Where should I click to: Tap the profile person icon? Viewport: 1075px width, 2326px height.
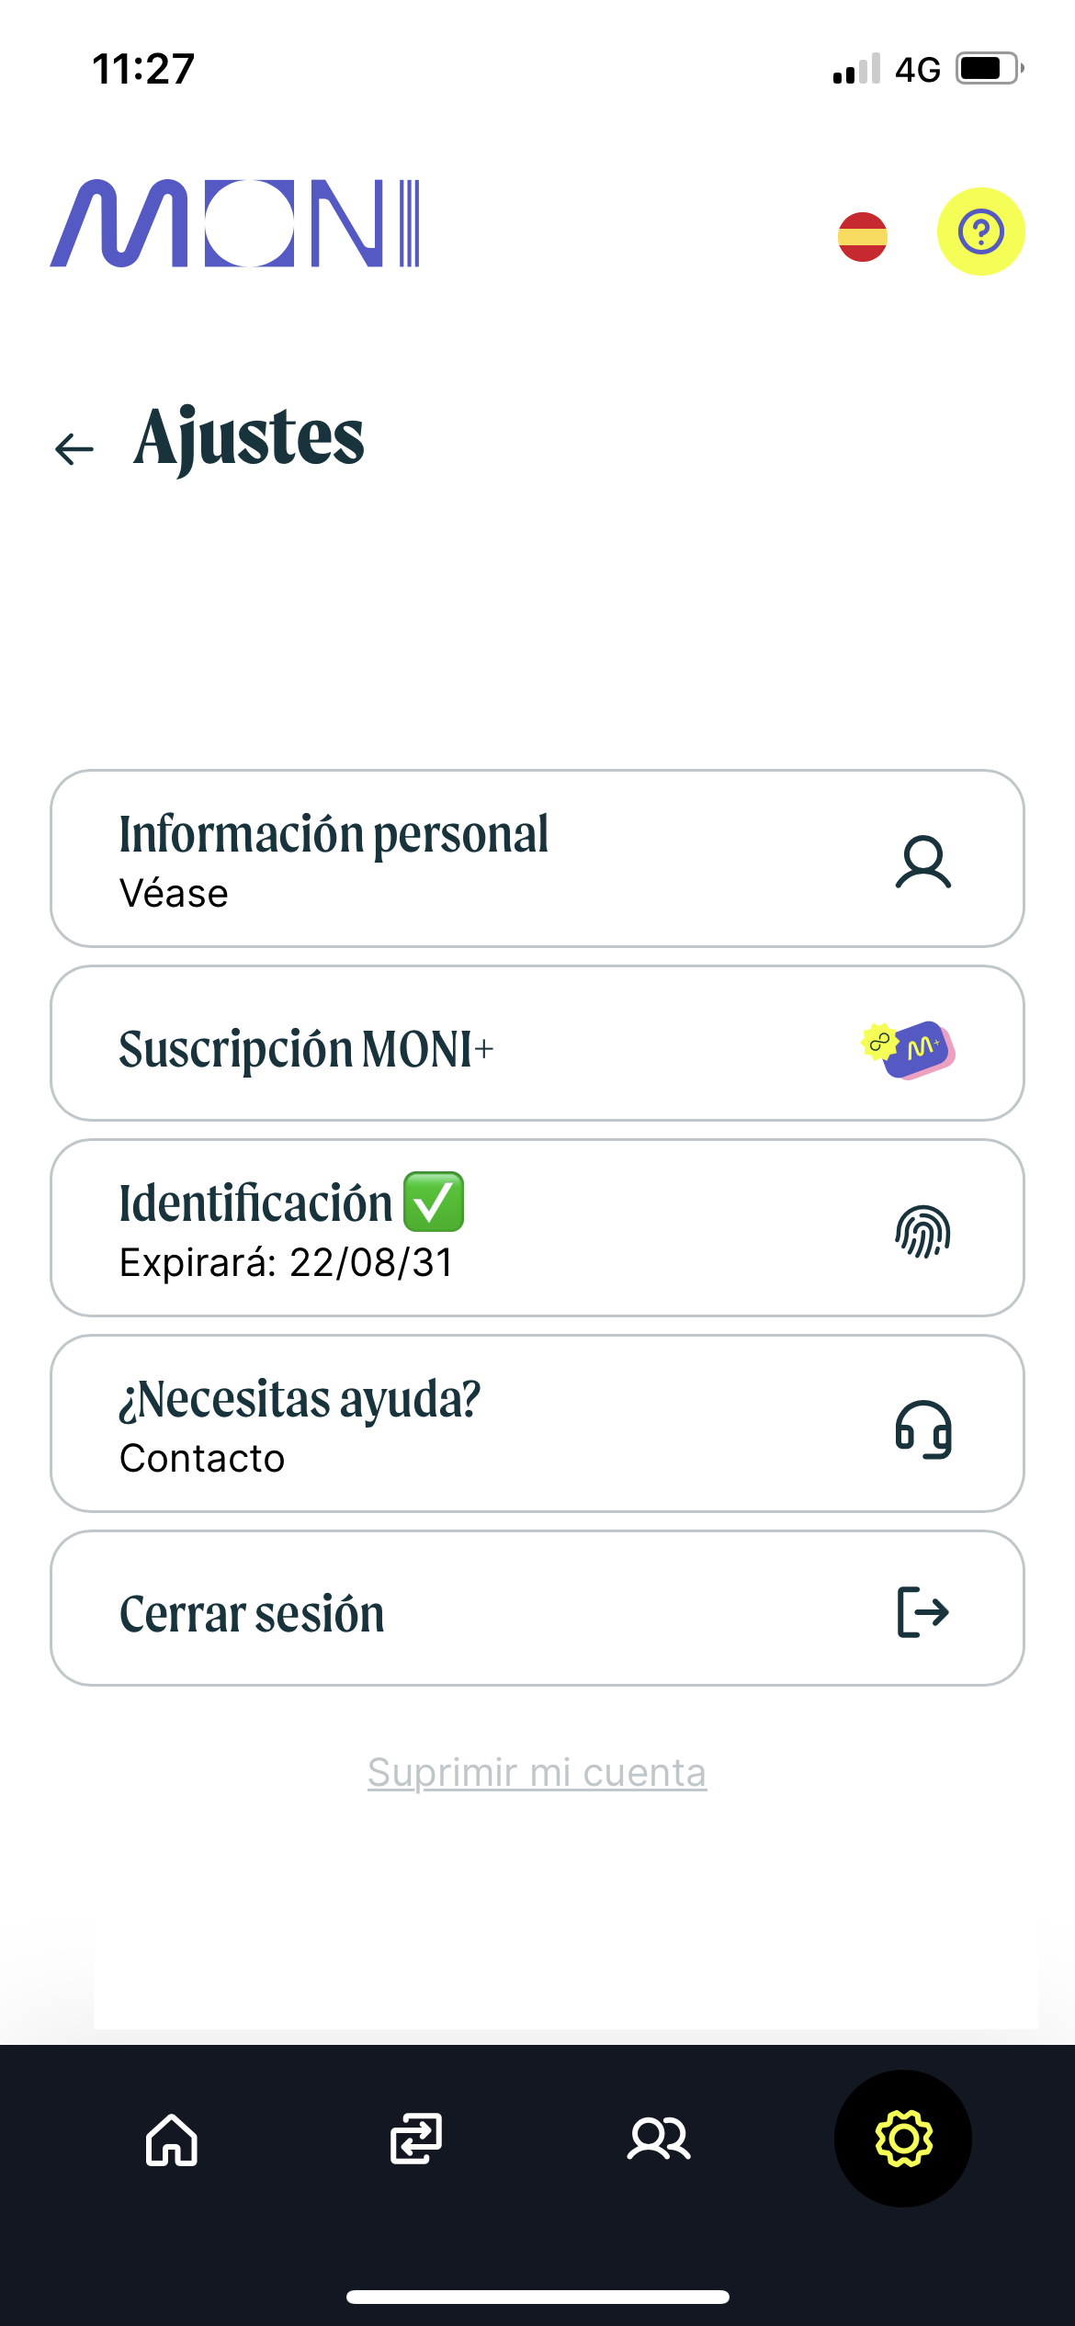[922, 862]
